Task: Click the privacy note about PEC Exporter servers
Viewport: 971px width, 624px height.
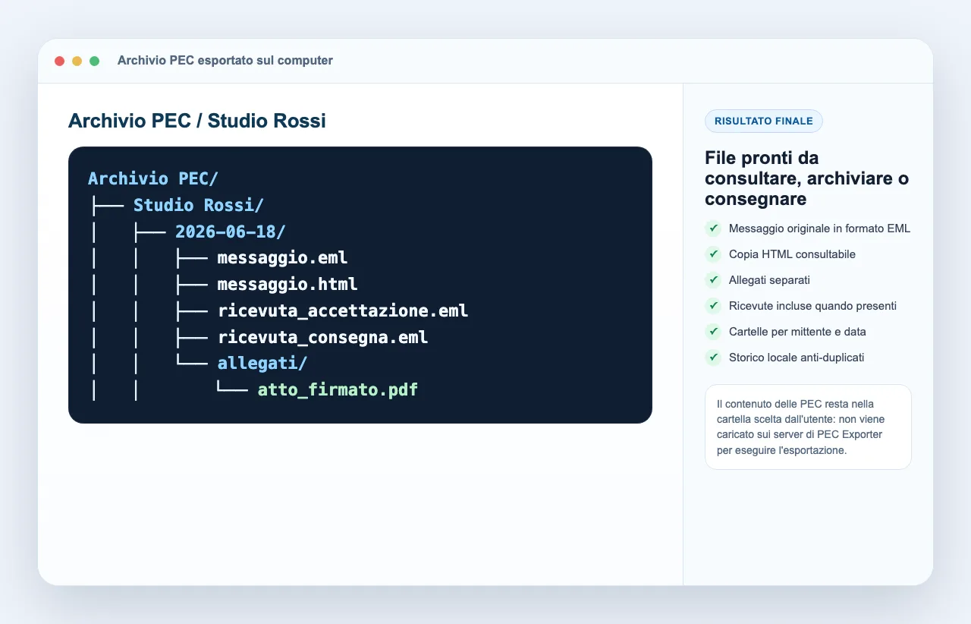Action: [x=808, y=427]
